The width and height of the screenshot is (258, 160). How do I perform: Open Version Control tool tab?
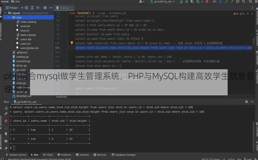16,155
